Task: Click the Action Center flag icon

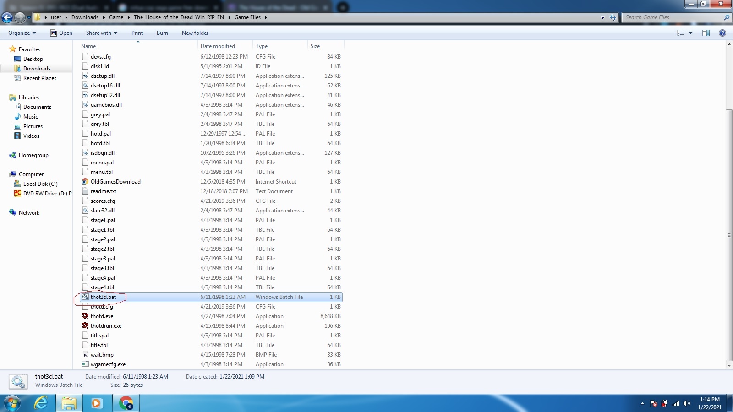Action: point(654,403)
